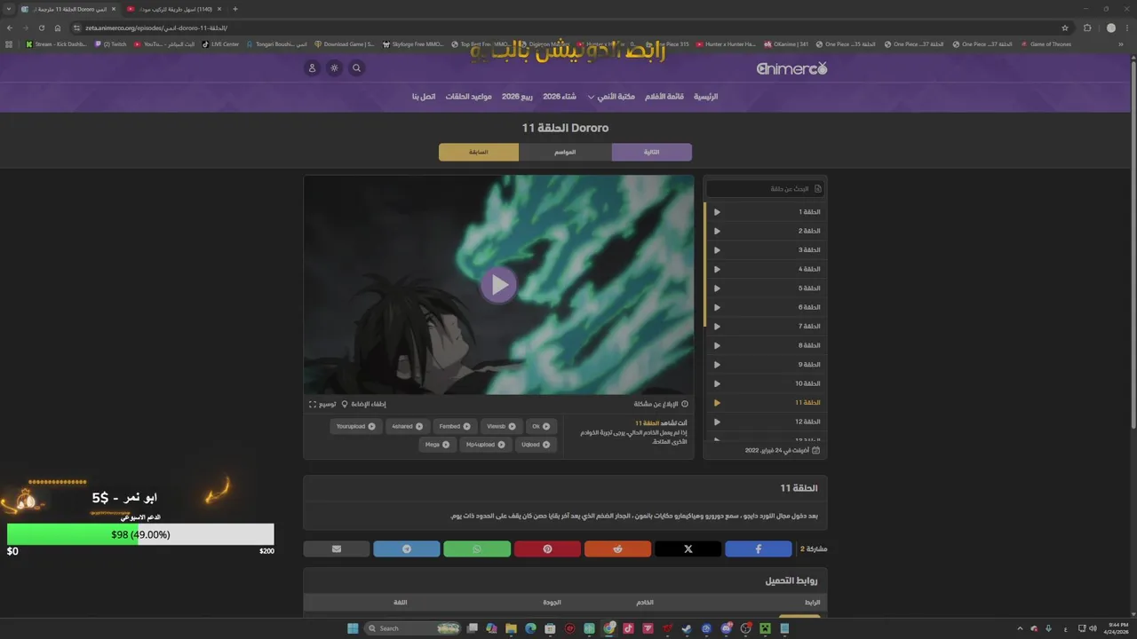1137x639 pixels.
Task: Select the Mp4upload server
Action: point(485,445)
